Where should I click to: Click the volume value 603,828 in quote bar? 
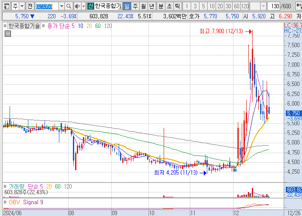(x=99, y=17)
